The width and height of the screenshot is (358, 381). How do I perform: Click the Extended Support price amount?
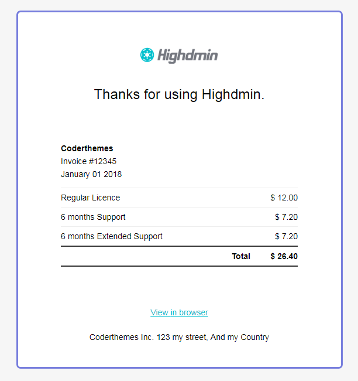[287, 236]
